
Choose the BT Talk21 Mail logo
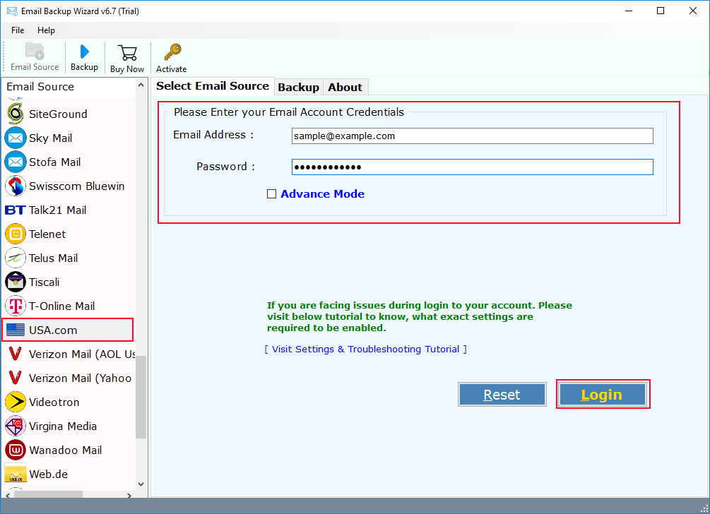[x=16, y=210]
